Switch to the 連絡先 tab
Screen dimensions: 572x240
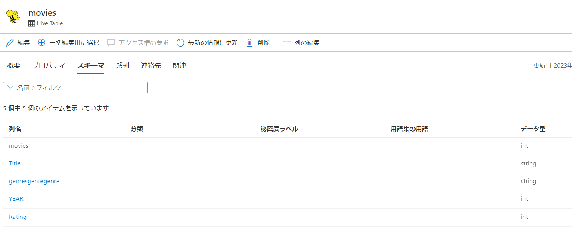pyautogui.click(x=151, y=65)
